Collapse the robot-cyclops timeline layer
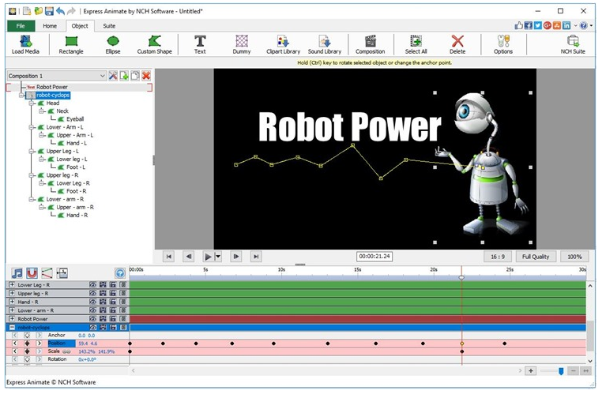 coord(12,327)
